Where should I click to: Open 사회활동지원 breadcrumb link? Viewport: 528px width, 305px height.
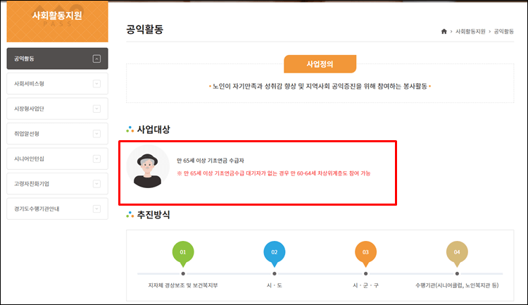[x=470, y=31]
